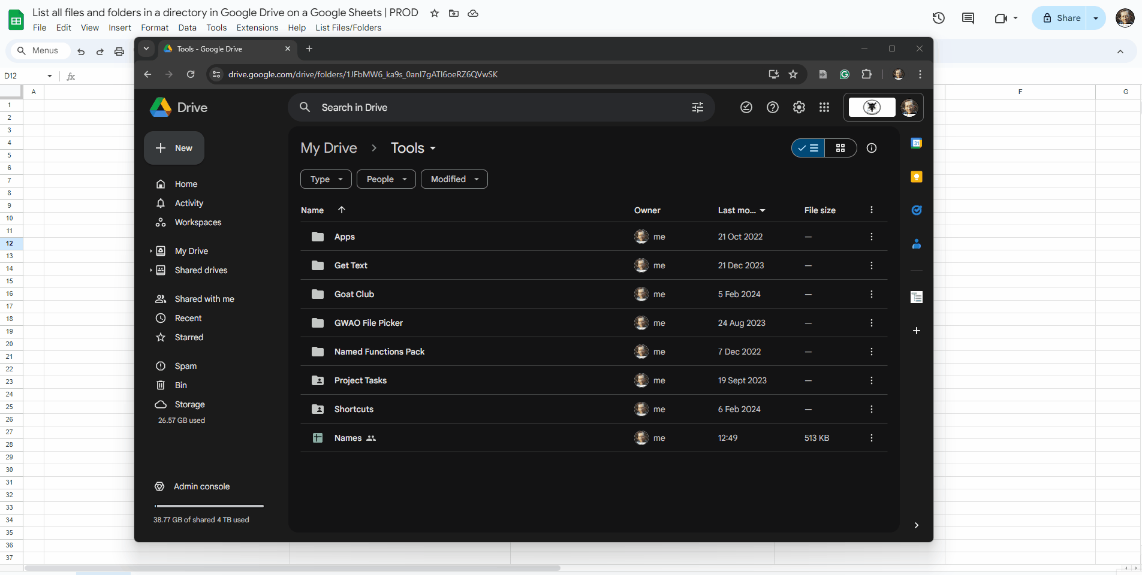Open the Chrome tab search dropdown
Viewport: 1142px width, 575px height.
(x=146, y=49)
